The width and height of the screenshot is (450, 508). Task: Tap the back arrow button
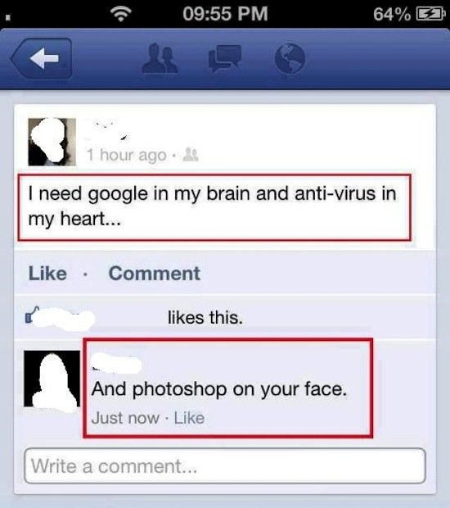tap(42, 59)
